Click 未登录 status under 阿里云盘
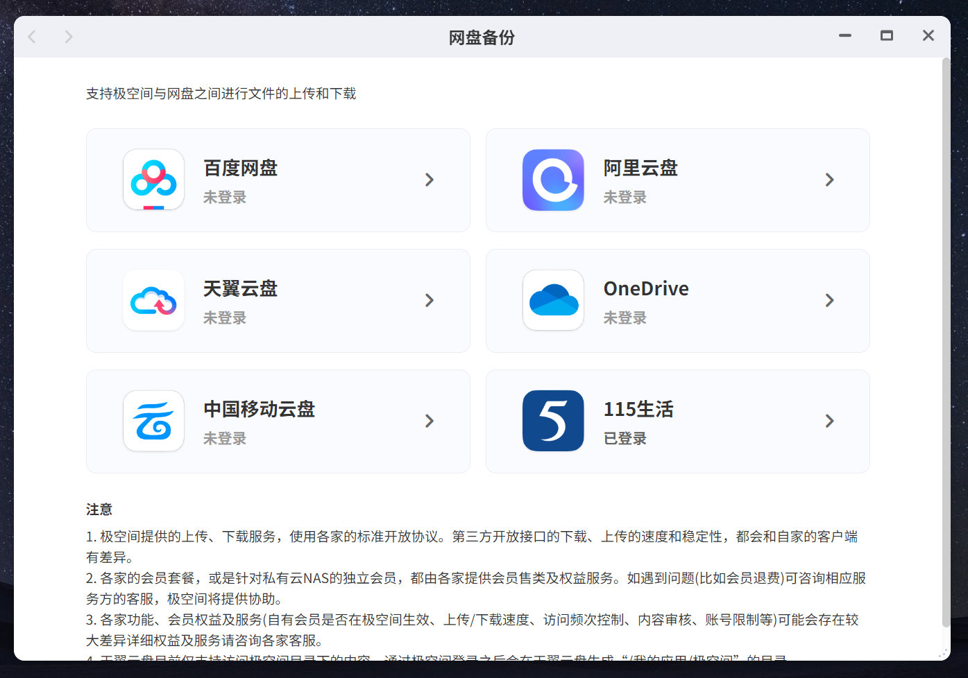 (x=625, y=198)
